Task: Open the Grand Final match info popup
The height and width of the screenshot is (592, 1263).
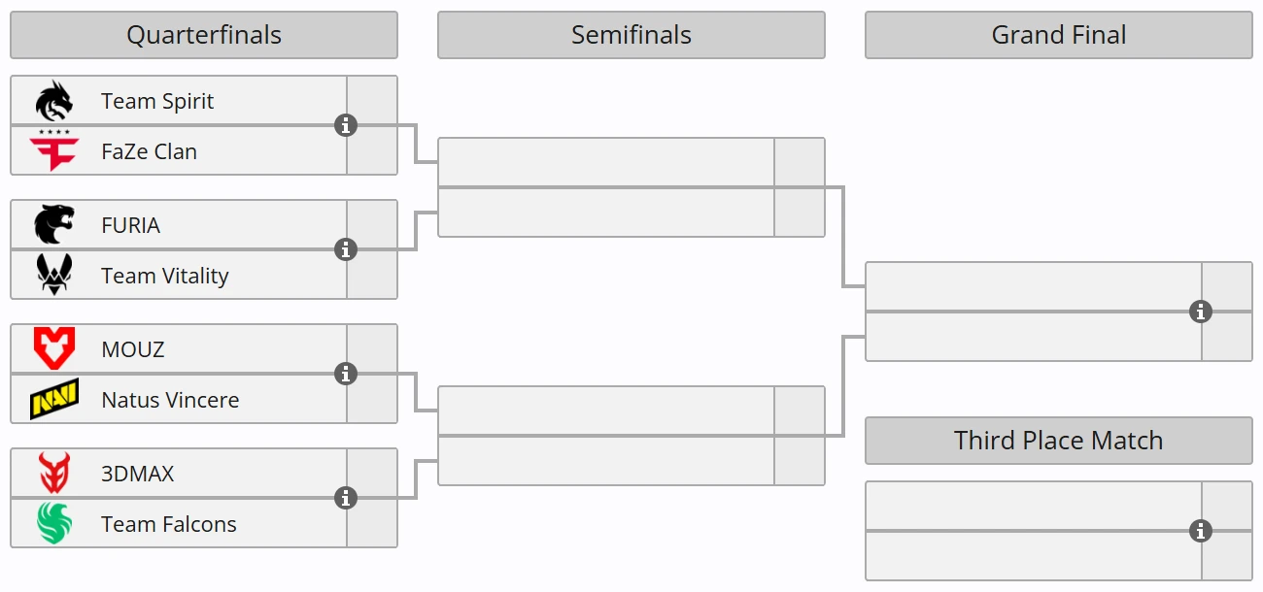Action: [1201, 312]
